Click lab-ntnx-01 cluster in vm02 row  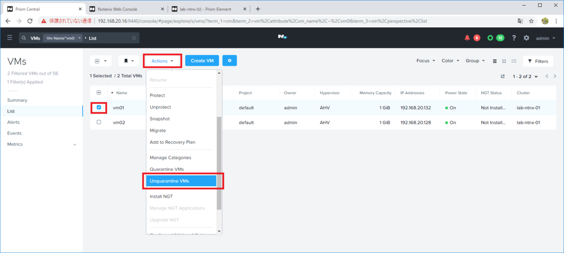[528, 122]
